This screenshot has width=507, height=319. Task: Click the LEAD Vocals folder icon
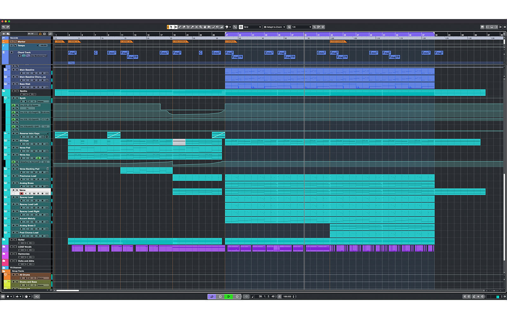point(4,247)
